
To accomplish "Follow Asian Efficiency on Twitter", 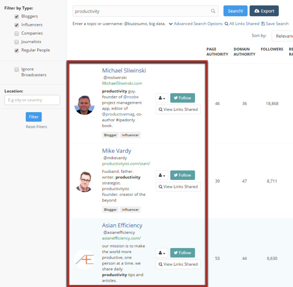I will 182,253.
